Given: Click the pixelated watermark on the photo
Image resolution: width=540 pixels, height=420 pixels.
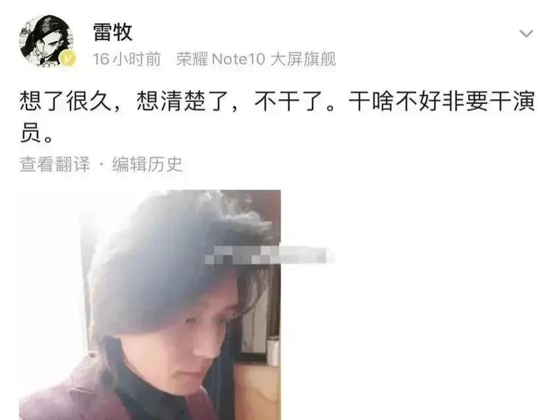Looking at the screenshot, I should (269, 255).
